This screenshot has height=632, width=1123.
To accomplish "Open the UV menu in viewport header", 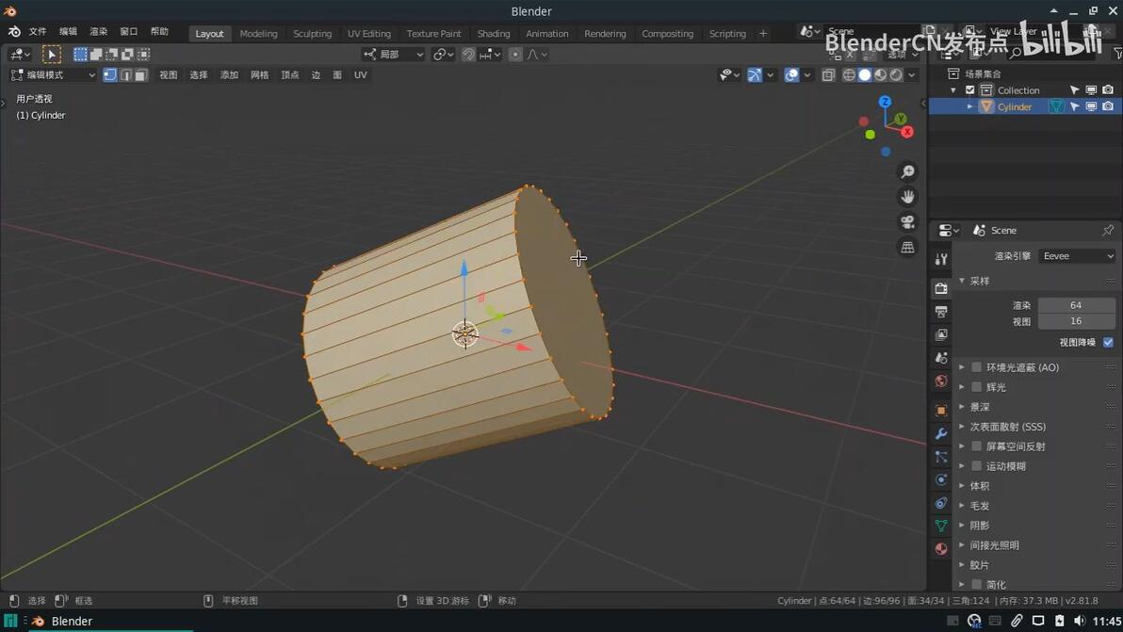I will tap(360, 75).
